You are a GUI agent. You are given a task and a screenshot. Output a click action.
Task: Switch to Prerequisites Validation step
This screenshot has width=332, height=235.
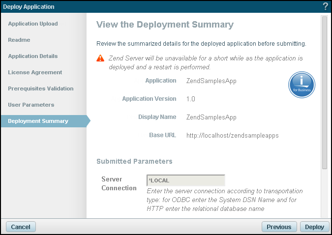(41, 88)
